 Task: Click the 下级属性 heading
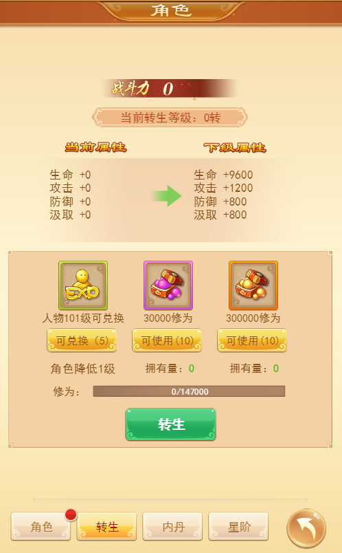tap(235, 147)
